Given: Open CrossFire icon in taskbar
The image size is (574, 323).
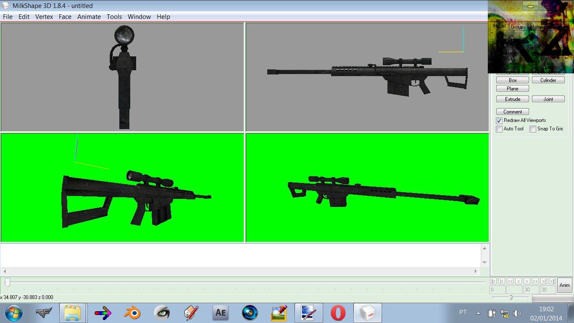Looking at the screenshot, I should (x=44, y=313).
